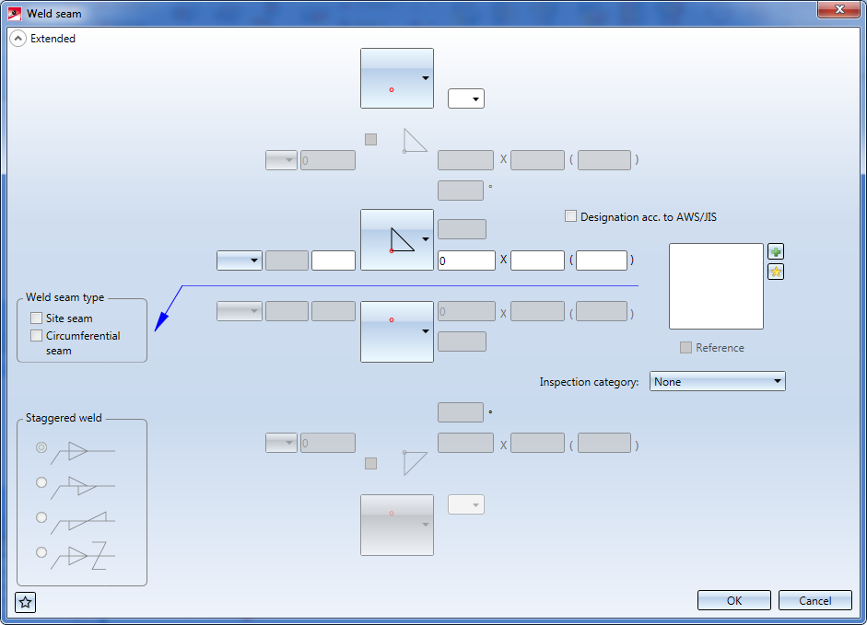Click the weld size field containing 0
The image size is (867, 625).
click(x=467, y=260)
